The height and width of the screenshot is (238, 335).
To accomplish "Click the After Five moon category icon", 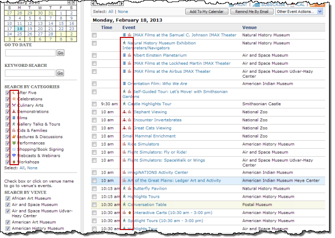I will click(x=14, y=93).
